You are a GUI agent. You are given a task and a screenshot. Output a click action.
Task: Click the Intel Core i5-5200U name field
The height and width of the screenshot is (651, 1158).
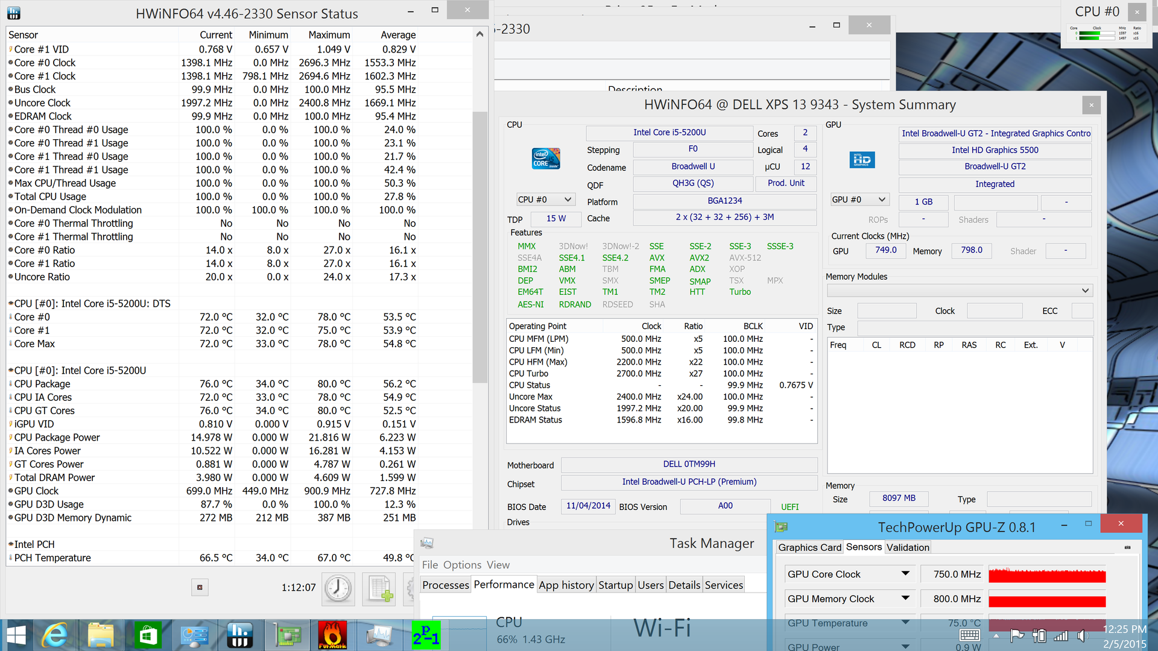tap(669, 133)
